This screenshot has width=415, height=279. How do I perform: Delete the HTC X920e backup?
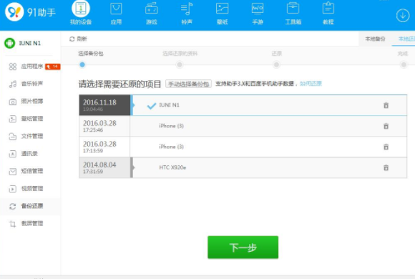pyautogui.click(x=386, y=167)
